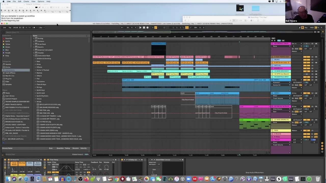Screen dimensions: 326x183
Task: Open the Drums category
Action: pyautogui.click(x=8, y=67)
